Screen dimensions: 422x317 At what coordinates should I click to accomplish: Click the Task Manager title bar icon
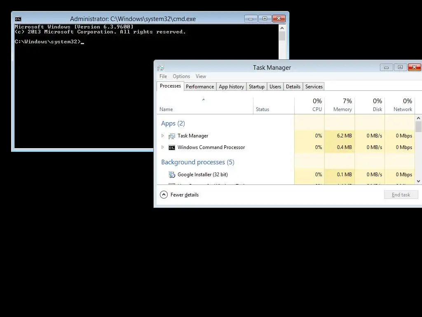(161, 68)
